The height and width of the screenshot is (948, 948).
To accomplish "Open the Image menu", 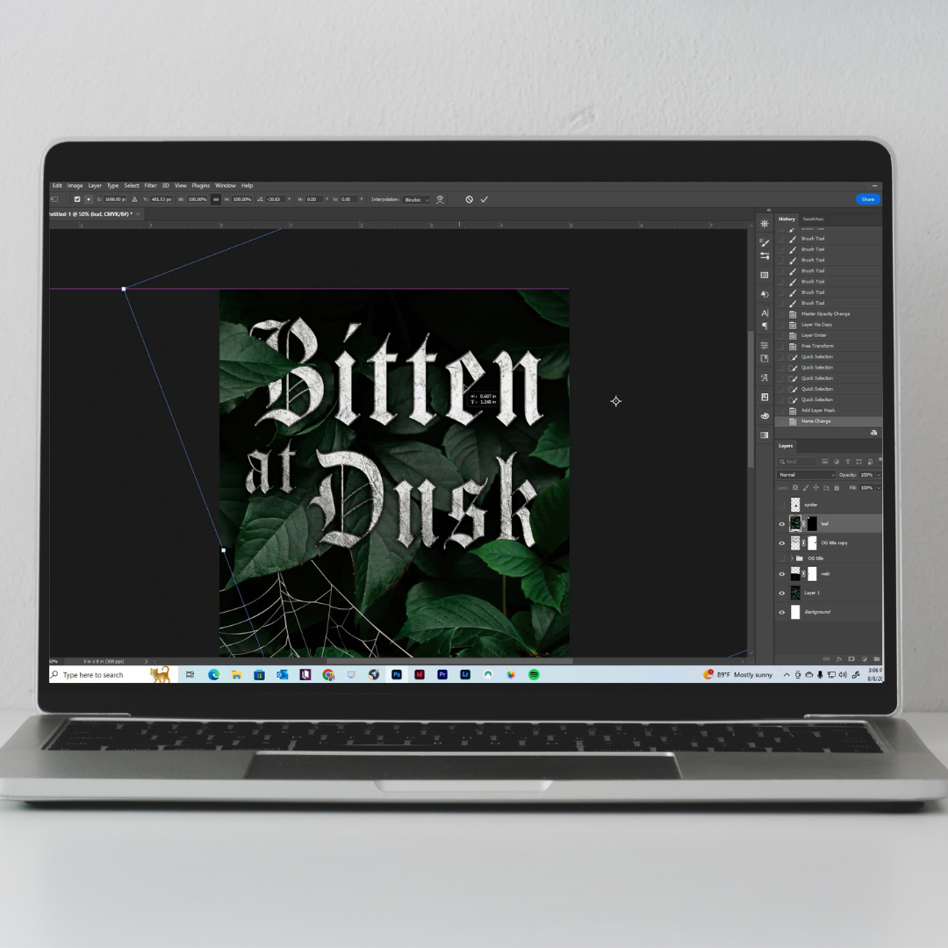I will (75, 185).
